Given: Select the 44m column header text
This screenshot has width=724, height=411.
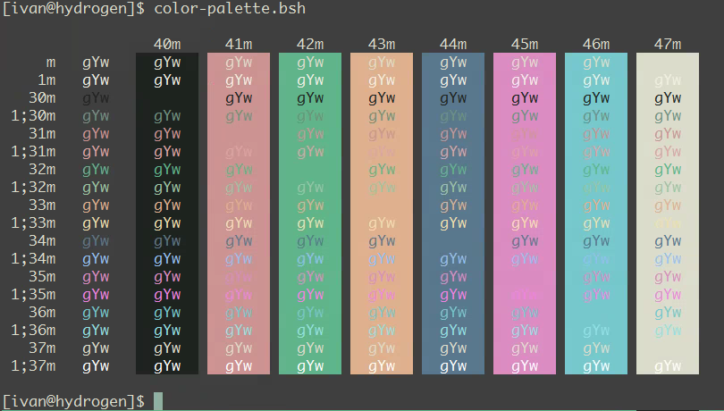Looking at the screenshot, I should 453,44.
